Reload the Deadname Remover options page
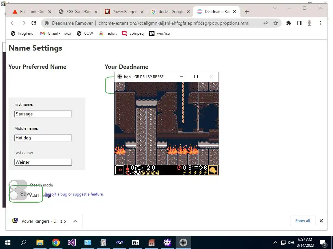The width and height of the screenshot is (333, 249). pyautogui.click(x=34, y=23)
